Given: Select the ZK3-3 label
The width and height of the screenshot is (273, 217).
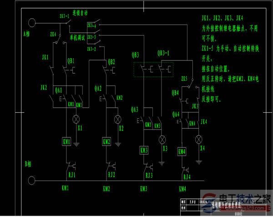Looking at the screenshot, I should [x=91, y=37].
